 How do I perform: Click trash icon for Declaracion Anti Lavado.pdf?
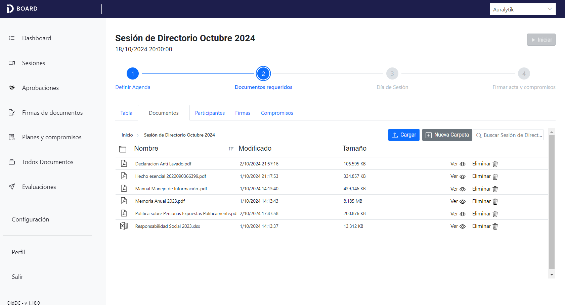click(x=495, y=164)
